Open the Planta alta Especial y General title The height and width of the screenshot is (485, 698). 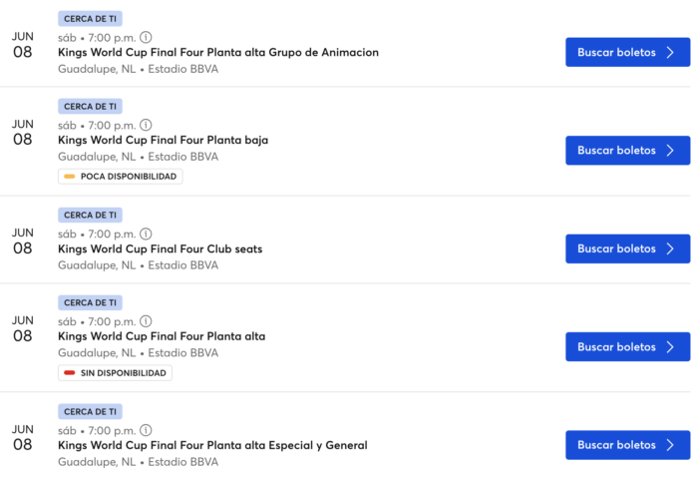click(212, 446)
